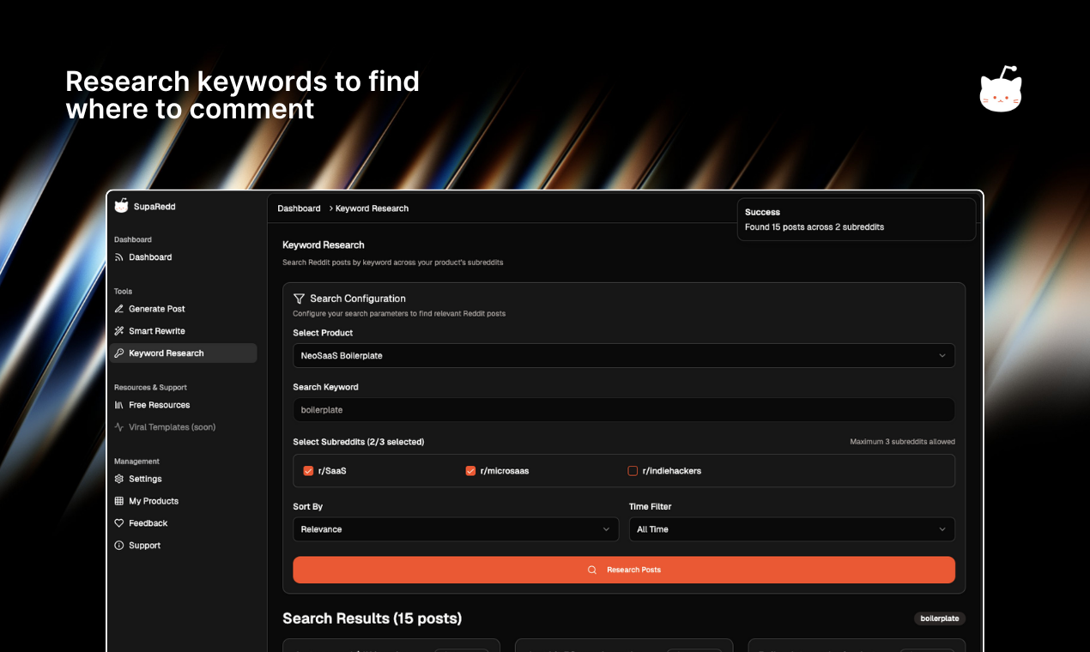Click the Dashboard feed icon in sidebar
This screenshot has width=1090, height=652.
119,257
